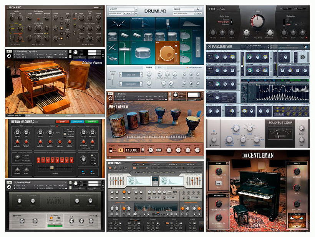Viewport: 315px width, 237px height.
Task: Switch to the SOURCE tab in DrumLab
Action: click(149, 67)
